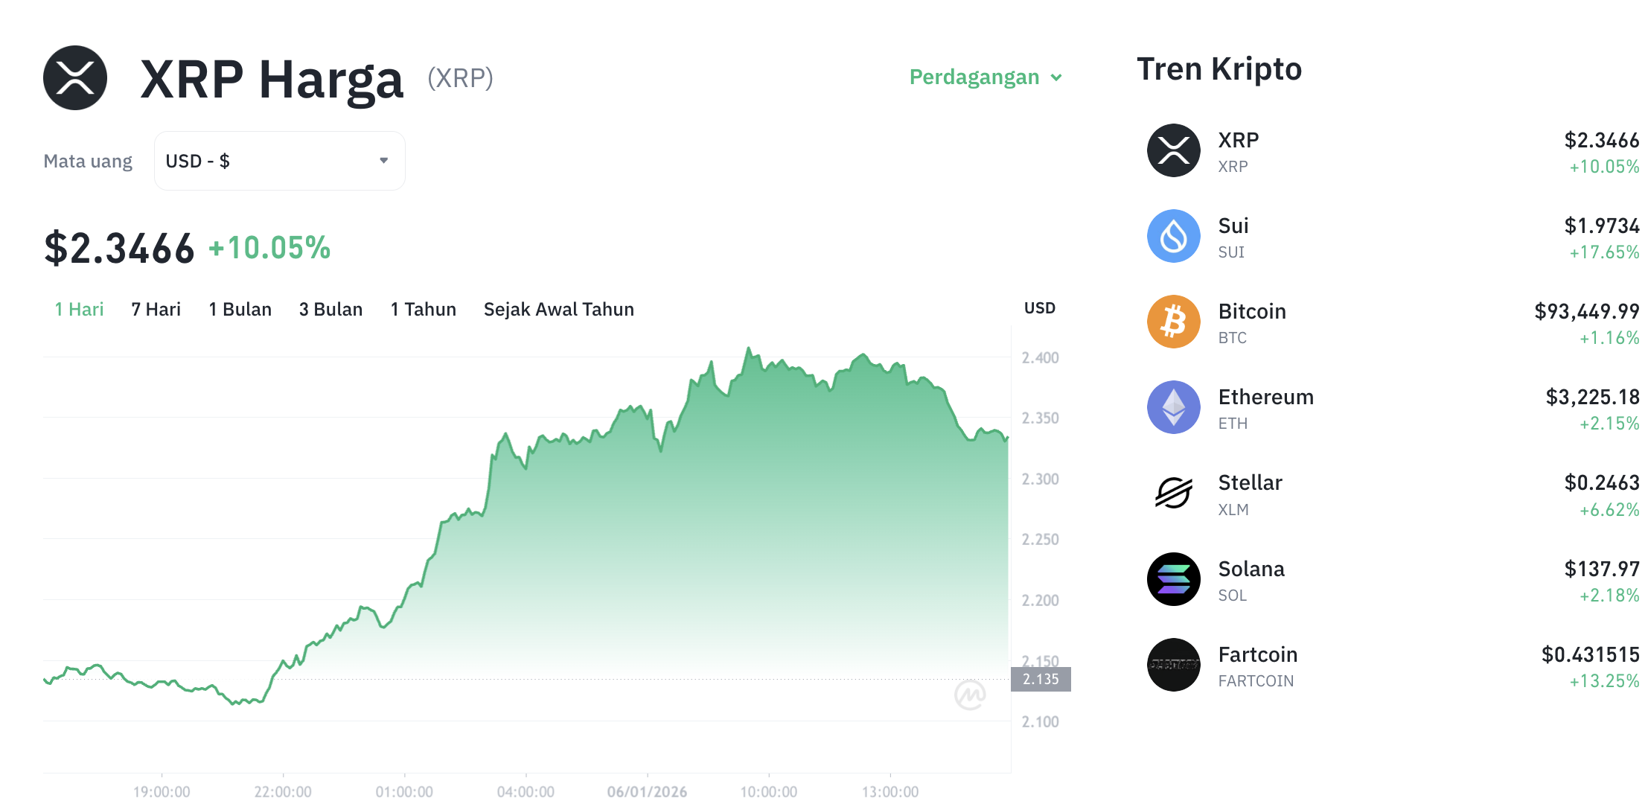
Task: Click the Bitcoin icon in the sidebar
Action: click(1173, 321)
